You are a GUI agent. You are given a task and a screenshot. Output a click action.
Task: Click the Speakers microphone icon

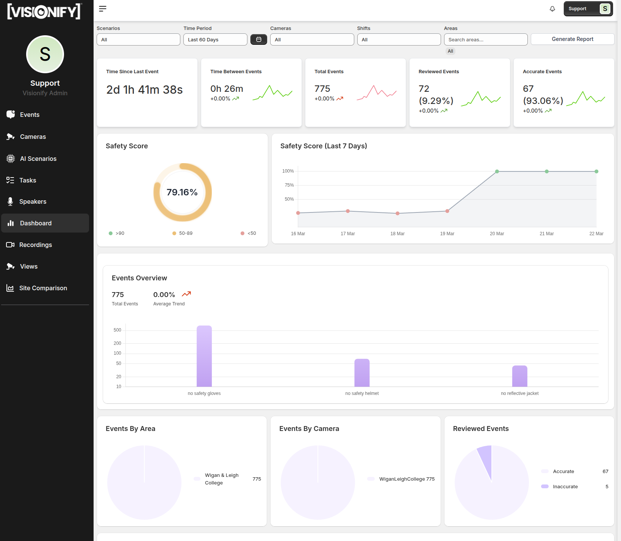(10, 201)
